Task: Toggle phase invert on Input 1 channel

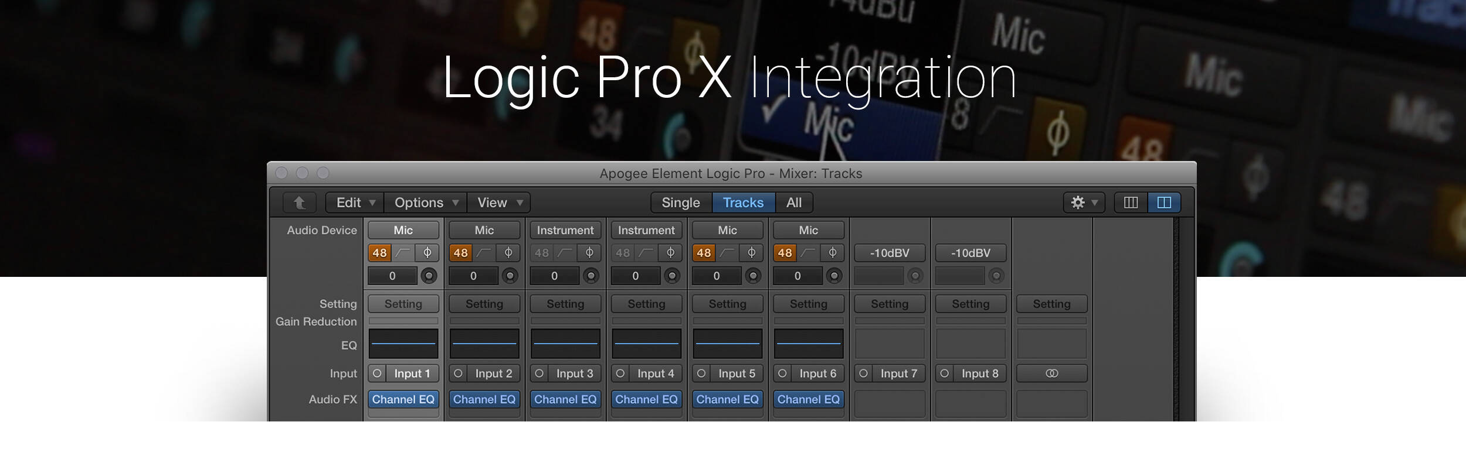Action: click(427, 253)
